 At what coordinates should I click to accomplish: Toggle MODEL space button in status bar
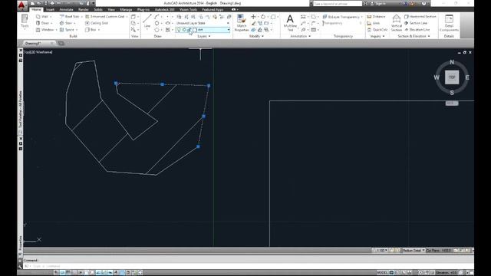click(382, 273)
